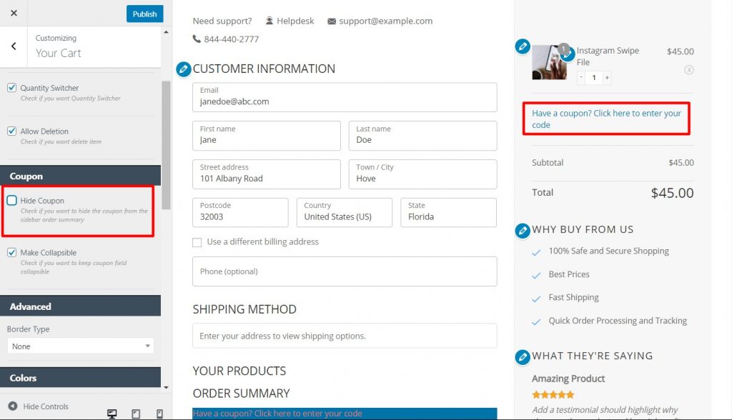This screenshot has height=420, width=732.
Task: Go back using the left chevron arrow
Action: tap(14, 46)
